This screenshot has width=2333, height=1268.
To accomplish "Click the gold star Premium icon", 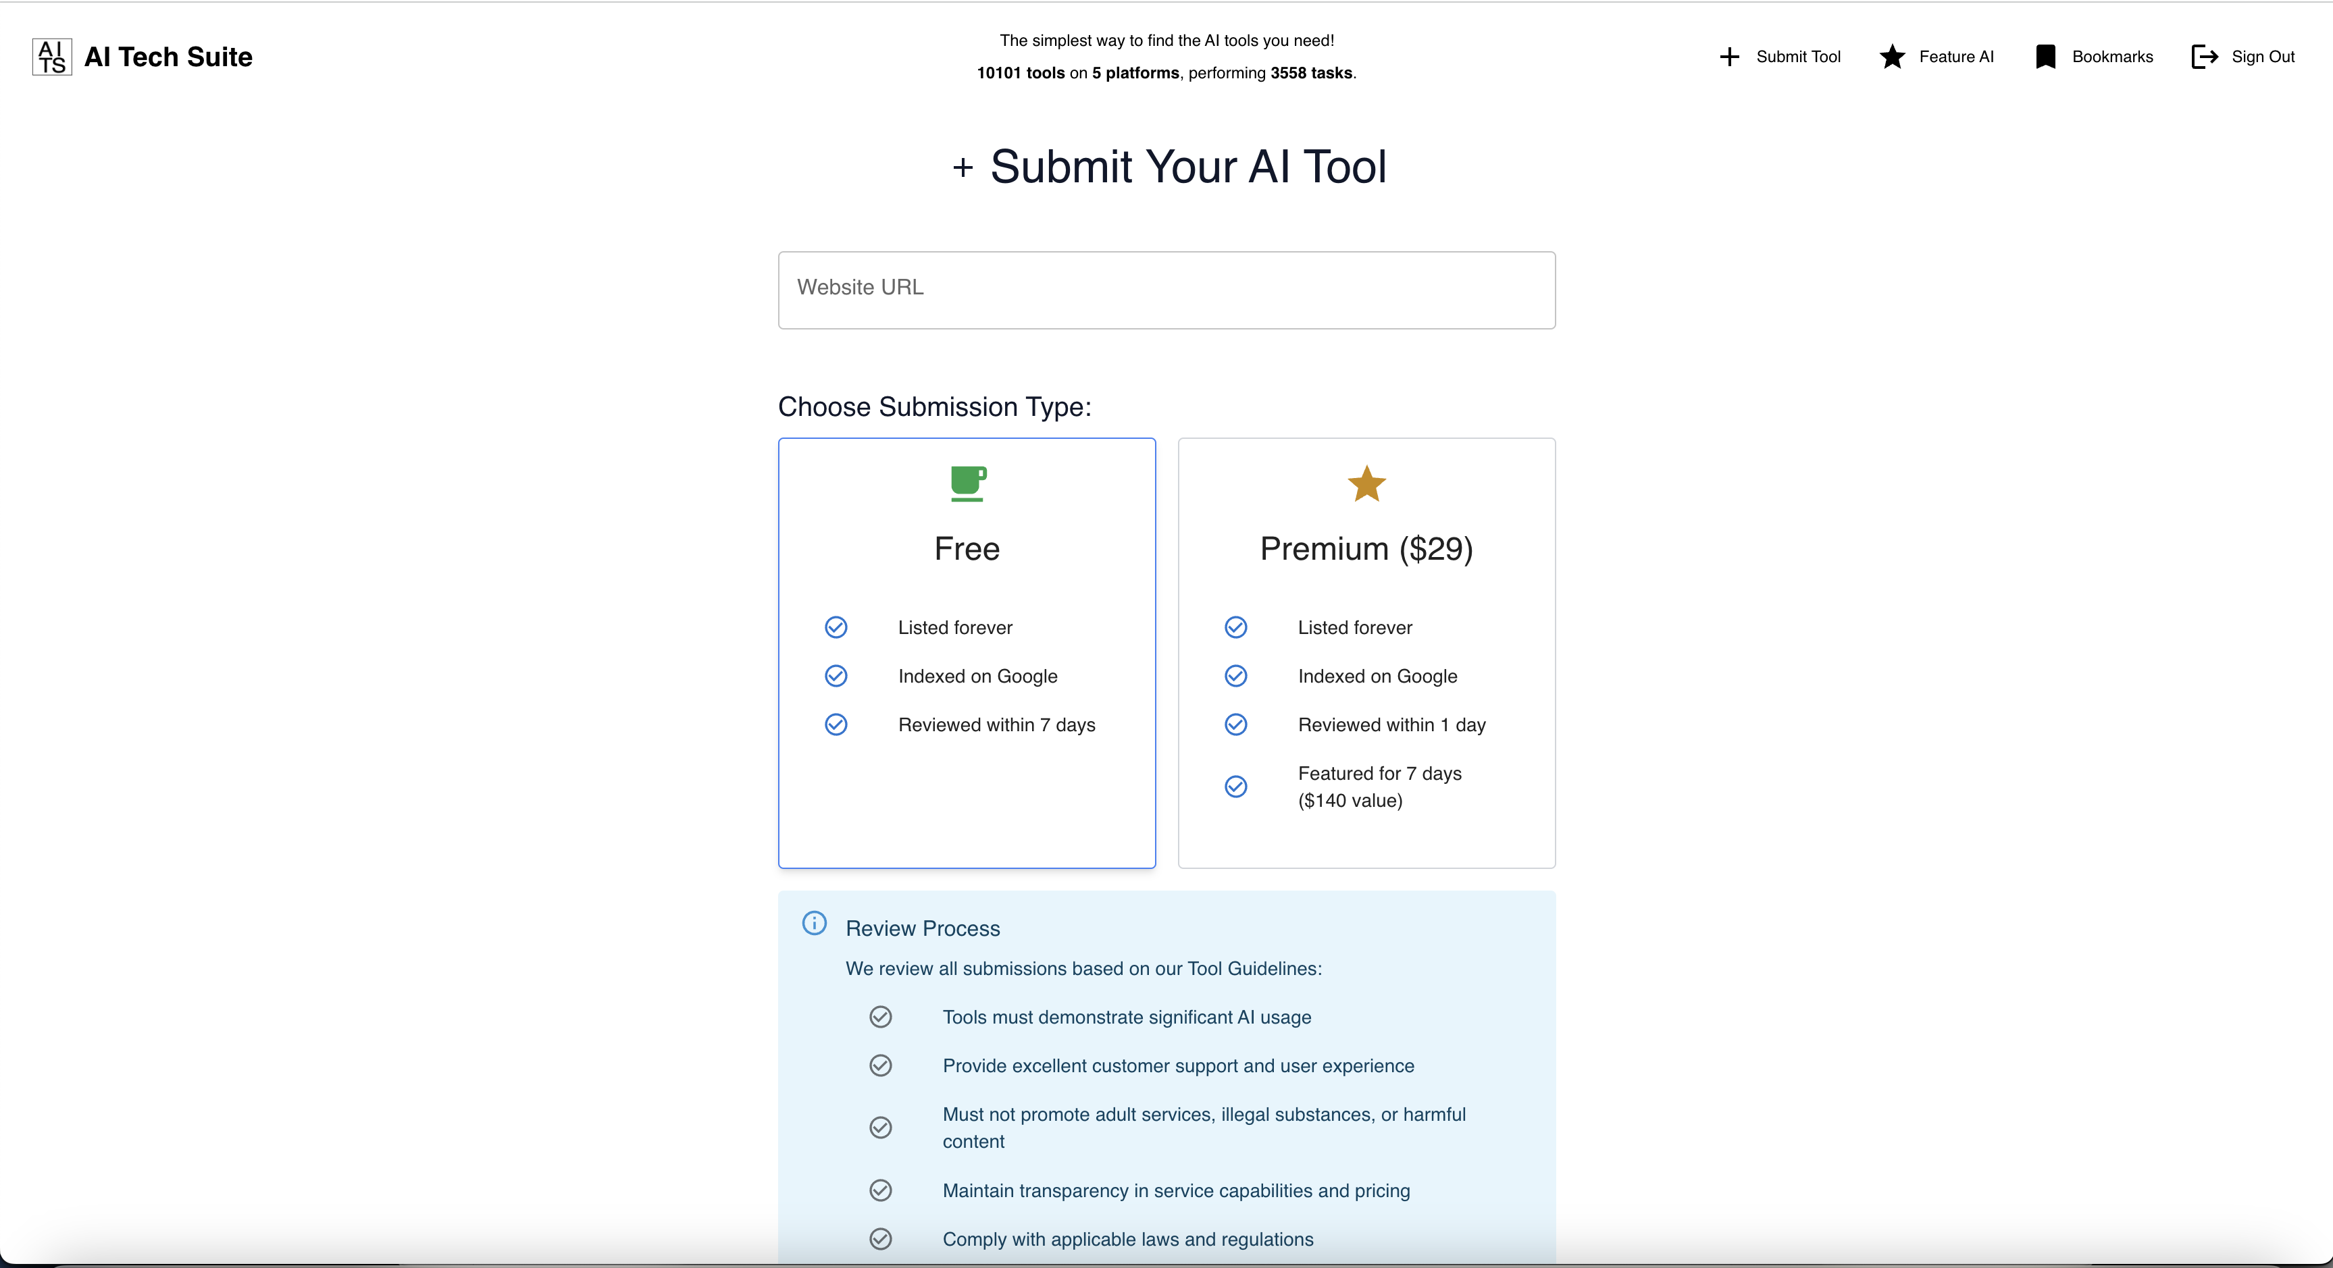I will coord(1366,483).
